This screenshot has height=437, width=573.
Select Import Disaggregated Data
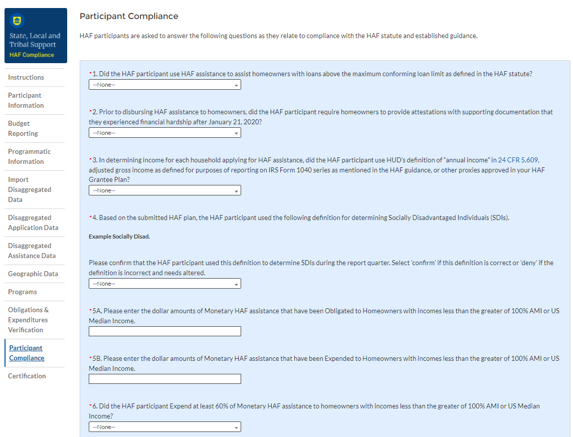point(29,189)
